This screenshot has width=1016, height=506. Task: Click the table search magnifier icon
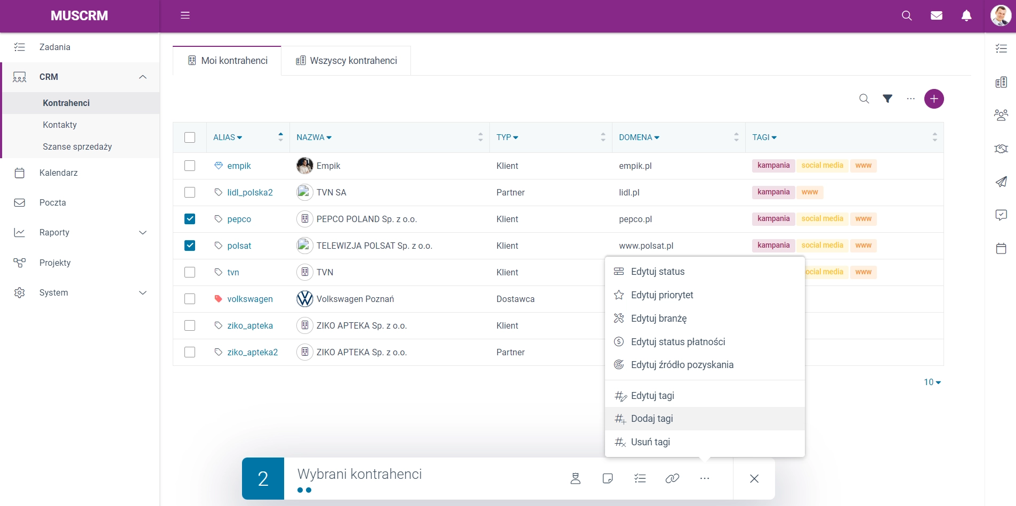click(864, 99)
